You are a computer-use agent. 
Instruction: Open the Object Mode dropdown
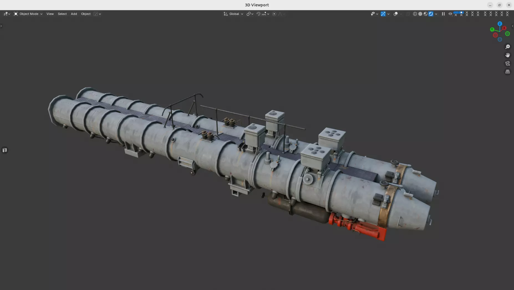(28, 14)
